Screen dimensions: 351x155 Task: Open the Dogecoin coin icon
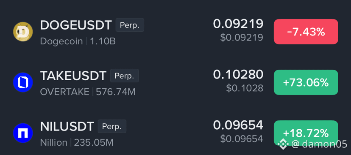[23, 32]
